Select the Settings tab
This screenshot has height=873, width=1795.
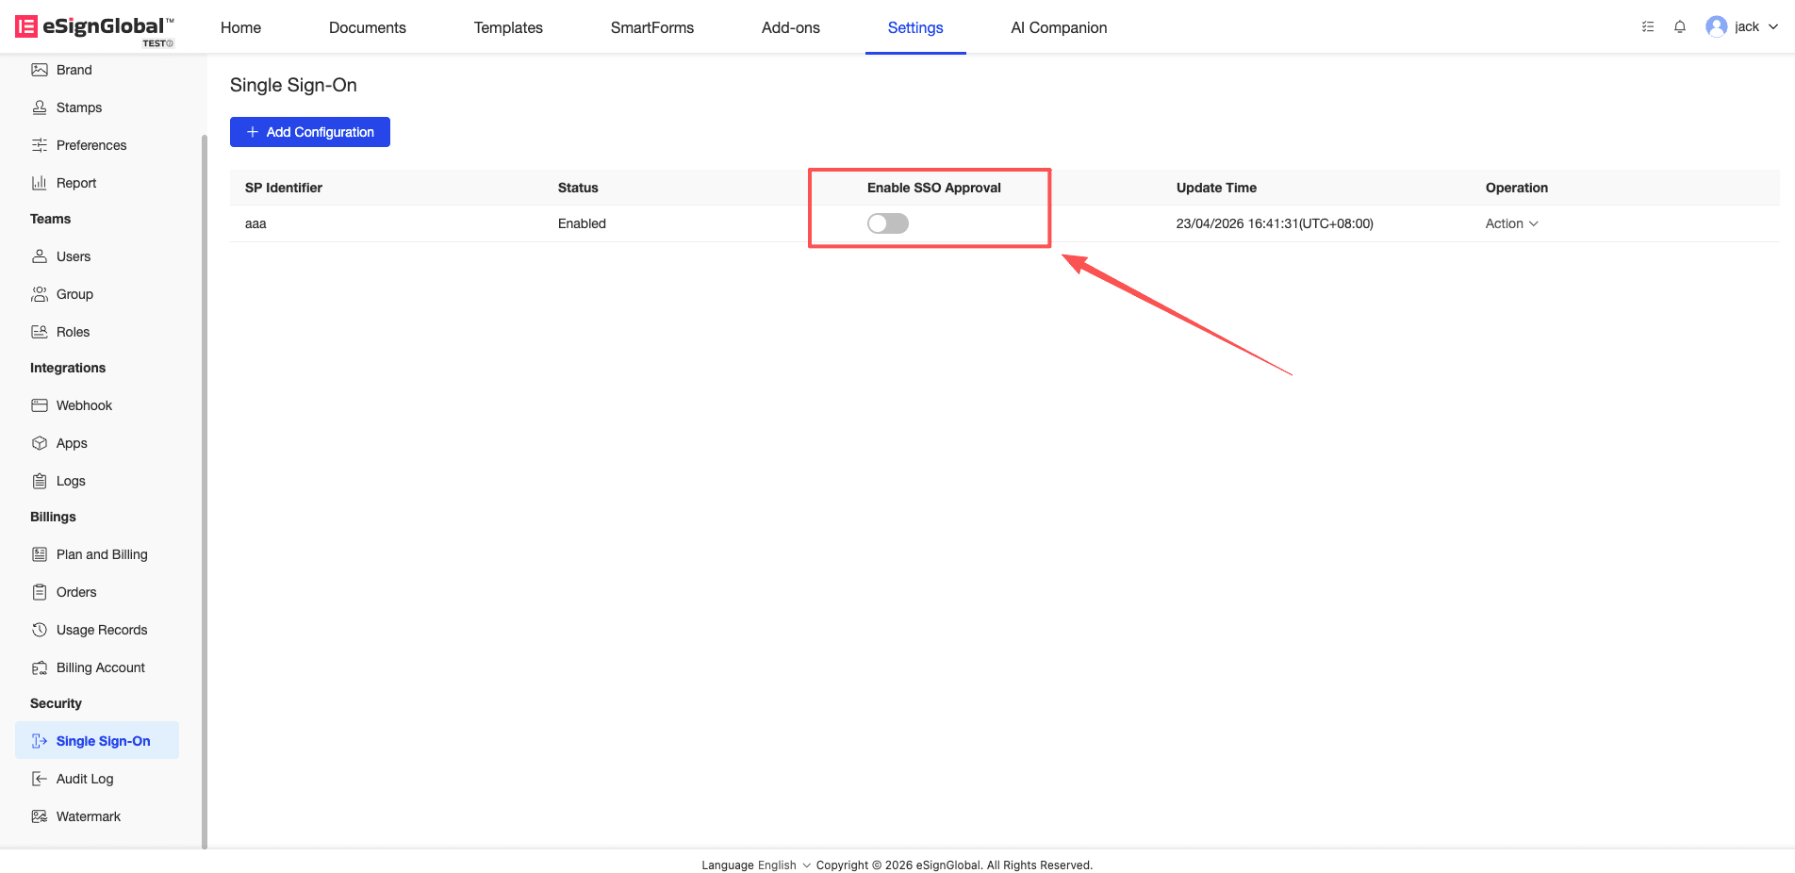click(915, 27)
